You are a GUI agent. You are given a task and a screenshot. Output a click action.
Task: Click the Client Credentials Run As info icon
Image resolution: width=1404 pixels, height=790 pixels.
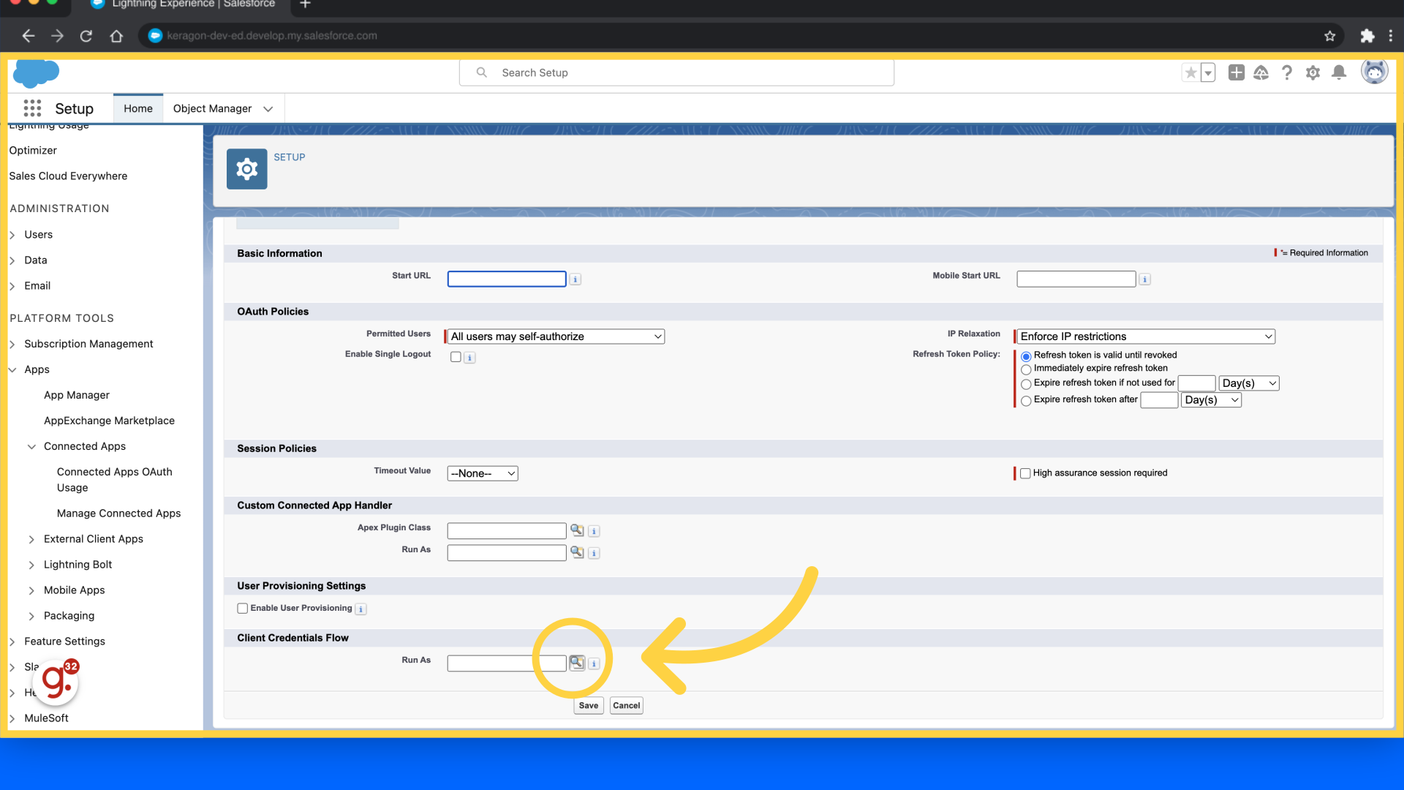coord(595,663)
